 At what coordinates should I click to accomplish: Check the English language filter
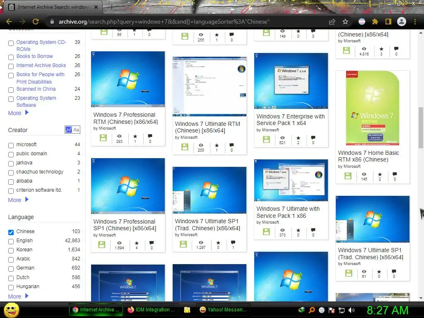coord(11,241)
